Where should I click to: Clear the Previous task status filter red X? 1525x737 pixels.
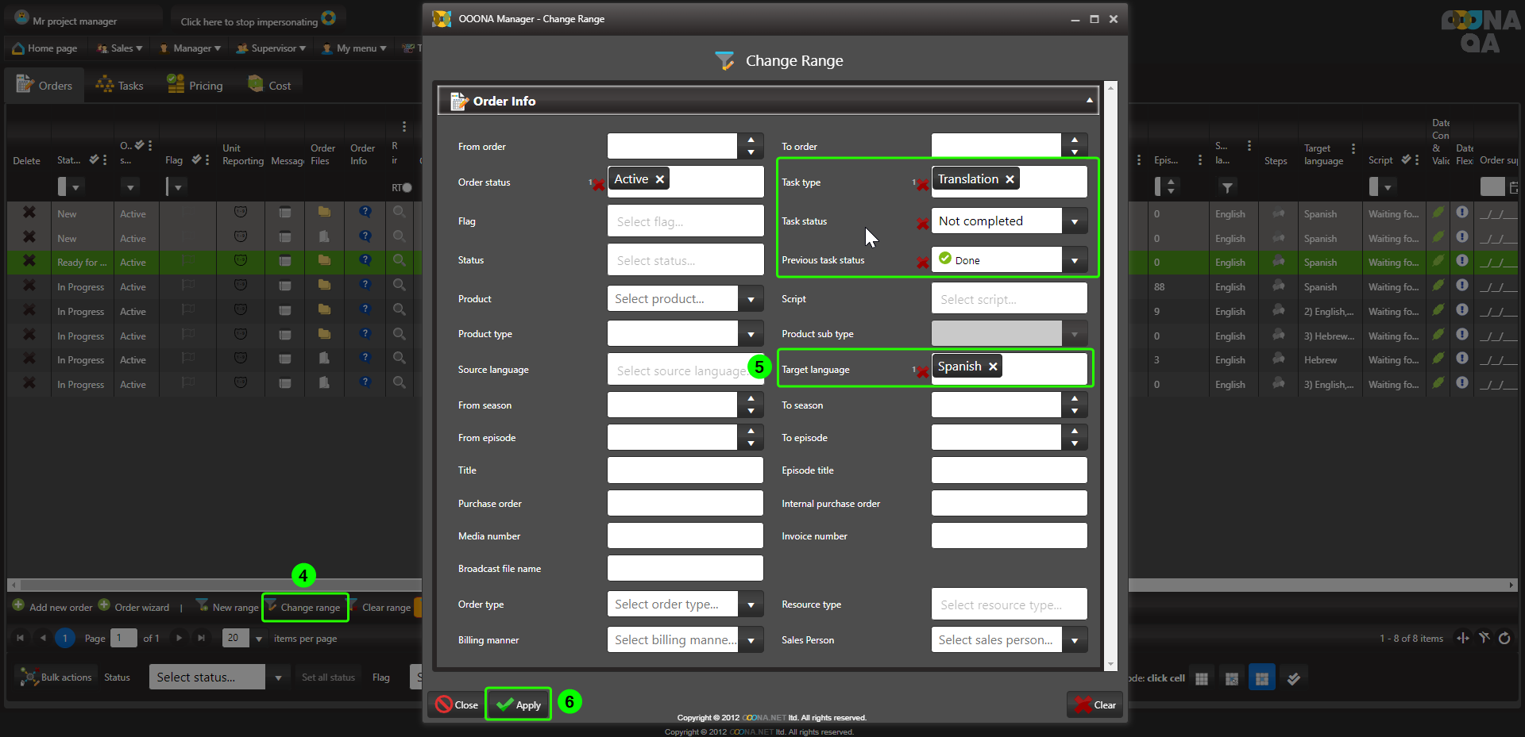[922, 263]
